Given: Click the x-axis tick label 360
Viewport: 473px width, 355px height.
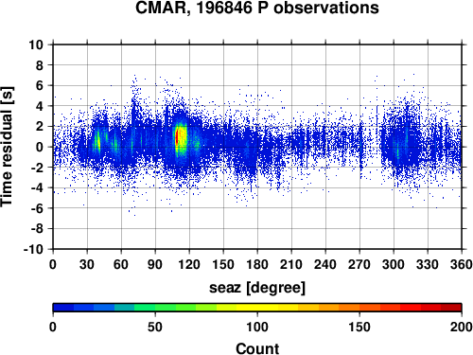Looking at the screenshot, I should click(x=462, y=264).
